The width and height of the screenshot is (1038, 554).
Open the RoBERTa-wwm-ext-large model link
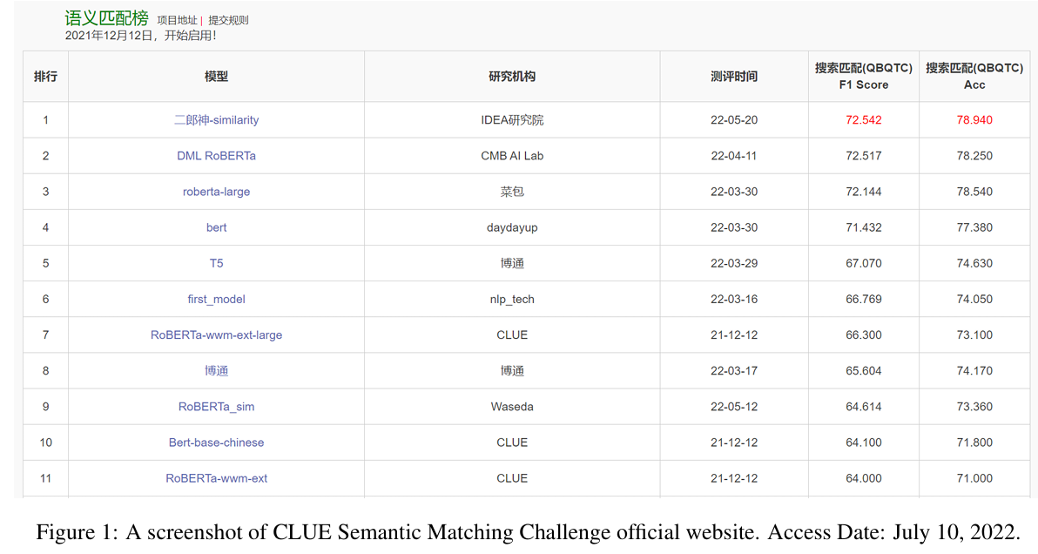point(217,334)
